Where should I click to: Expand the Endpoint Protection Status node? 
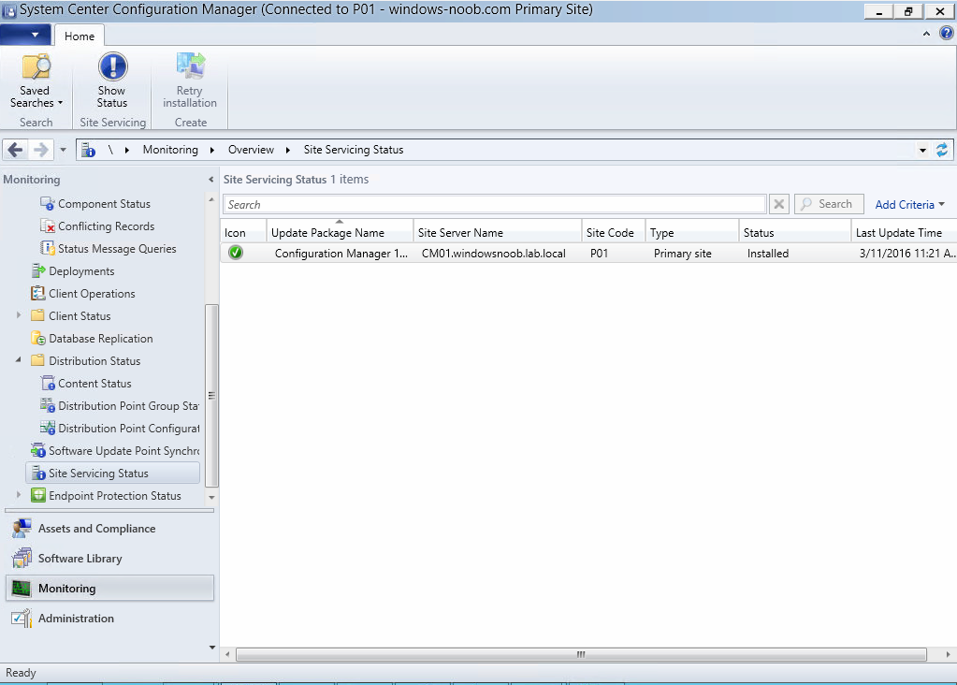tap(19, 495)
